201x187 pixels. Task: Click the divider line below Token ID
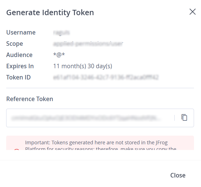pyautogui.click(x=100, y=88)
